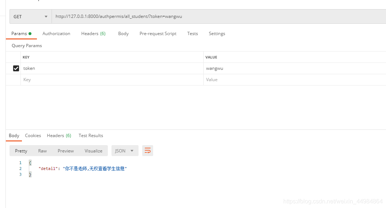This screenshot has height=208, width=386.
Task: Click the 'token' key cell
Action: pos(112,68)
